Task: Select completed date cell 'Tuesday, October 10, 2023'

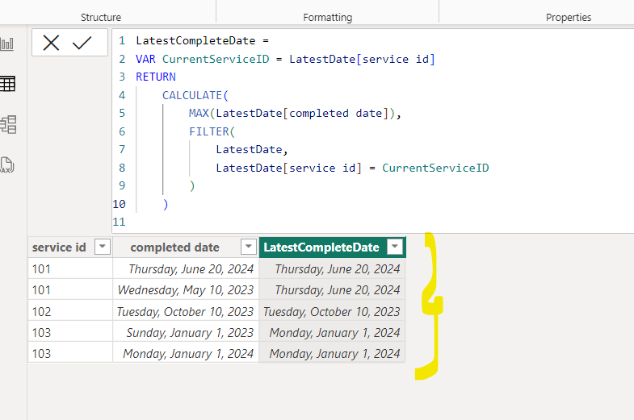Action: click(x=186, y=311)
